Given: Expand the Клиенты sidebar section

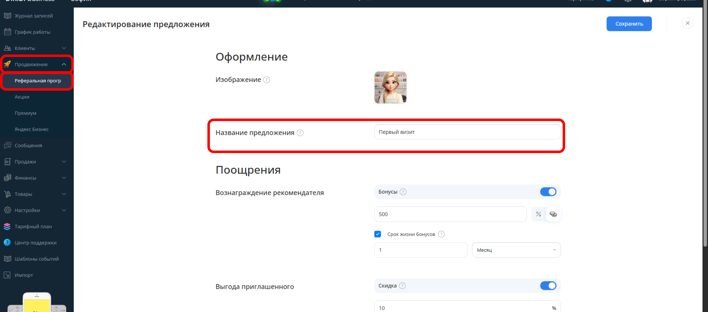Looking at the screenshot, I should click(64, 48).
